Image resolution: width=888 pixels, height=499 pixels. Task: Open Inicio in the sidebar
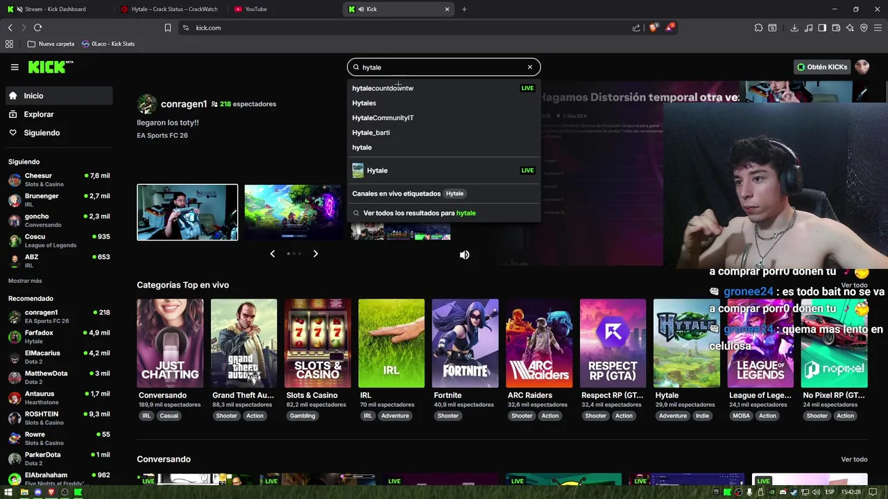point(59,96)
